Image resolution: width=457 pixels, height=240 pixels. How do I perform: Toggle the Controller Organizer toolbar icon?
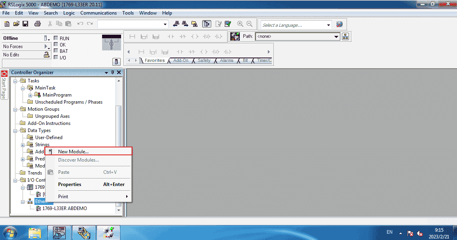[x=207, y=24]
